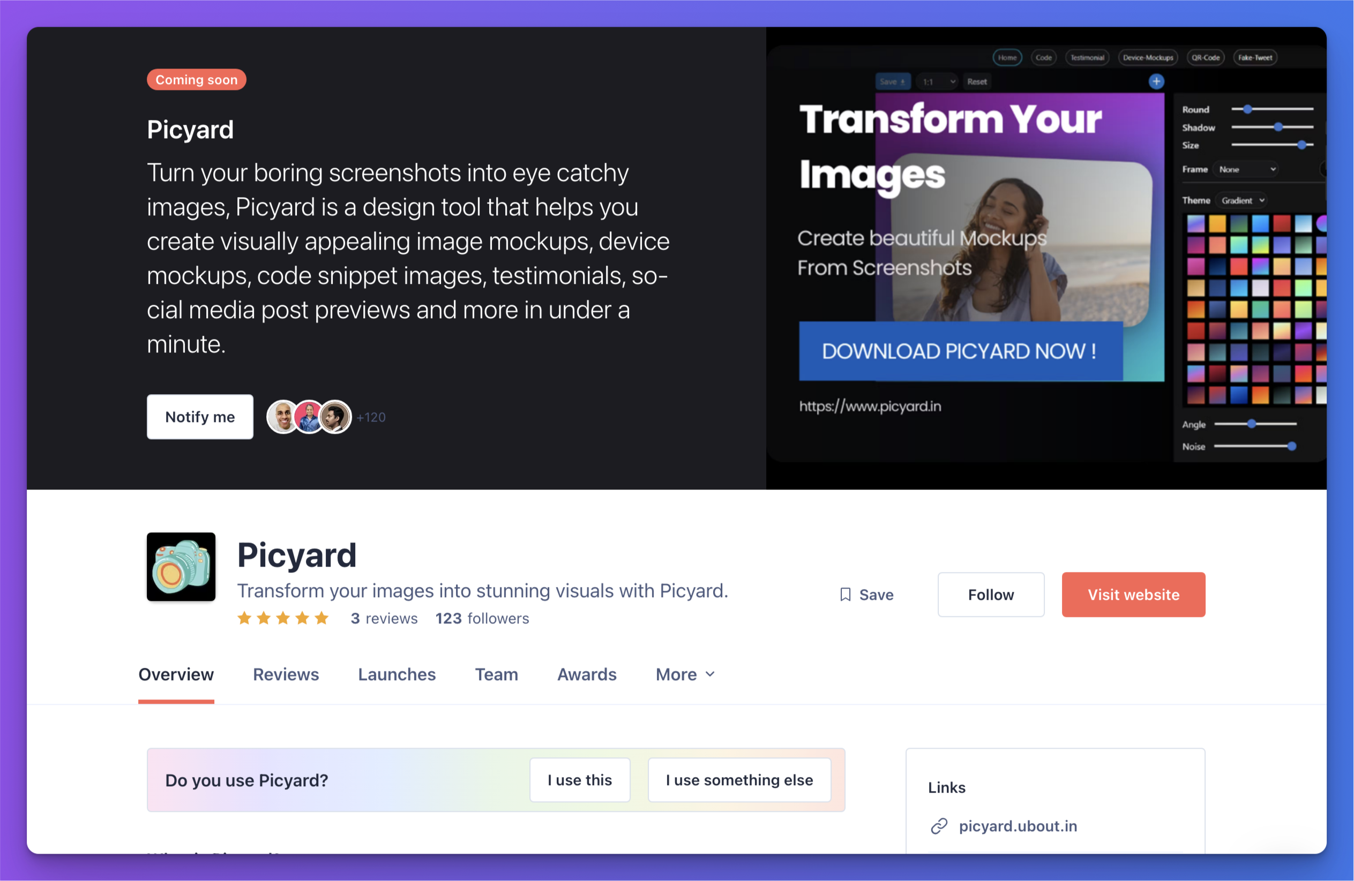The height and width of the screenshot is (881, 1354).
Task: Click the Notify me button
Action: tap(200, 417)
